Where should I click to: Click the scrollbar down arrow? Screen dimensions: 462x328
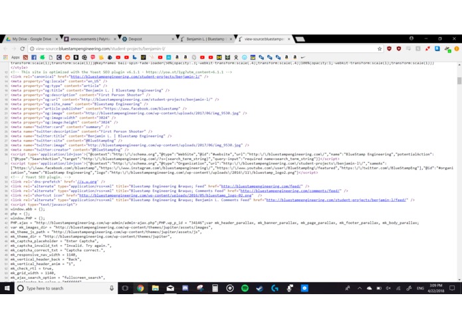pos(459,280)
